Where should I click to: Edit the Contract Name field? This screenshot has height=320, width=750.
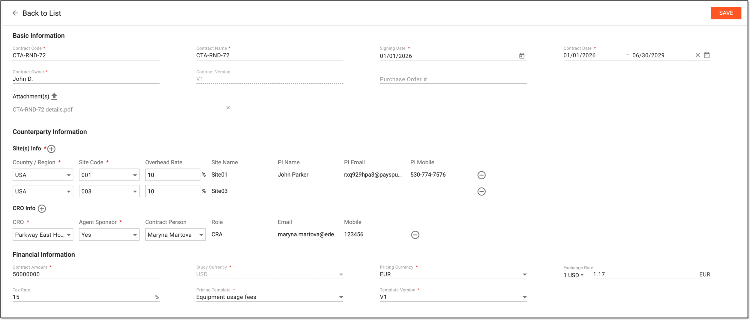(270, 55)
